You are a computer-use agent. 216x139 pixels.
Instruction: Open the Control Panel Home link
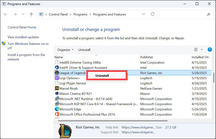[22, 27]
